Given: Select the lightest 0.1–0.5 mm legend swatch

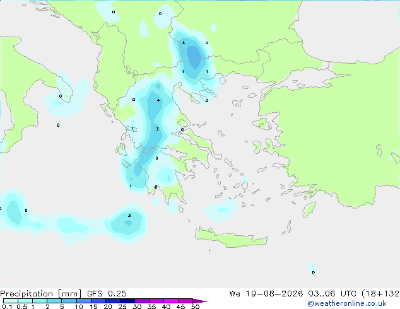Looking at the screenshot, I should click(11, 301).
